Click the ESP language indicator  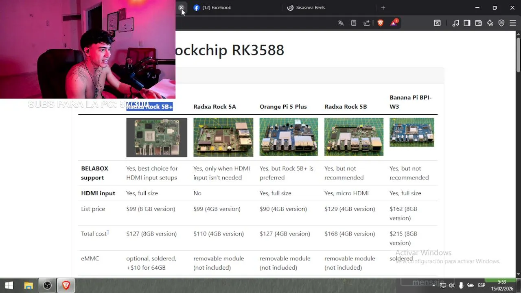point(482,286)
